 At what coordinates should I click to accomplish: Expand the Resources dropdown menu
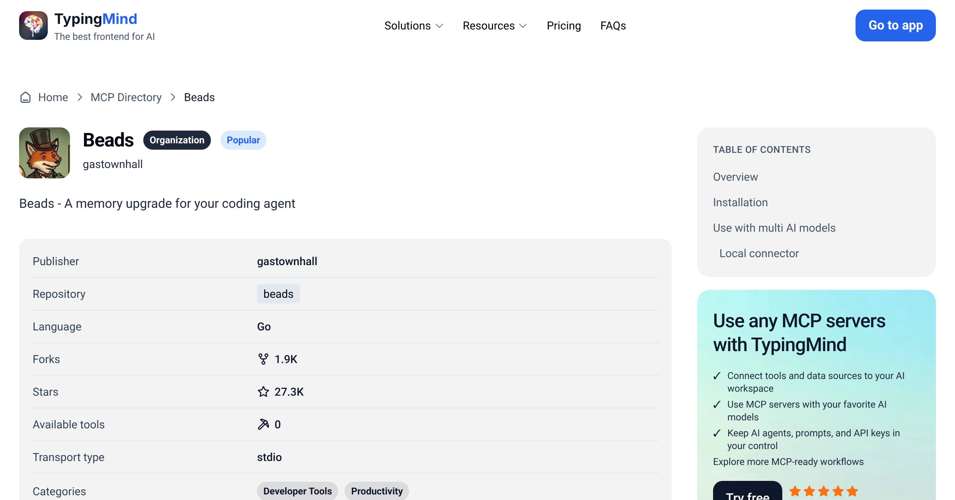click(x=495, y=26)
